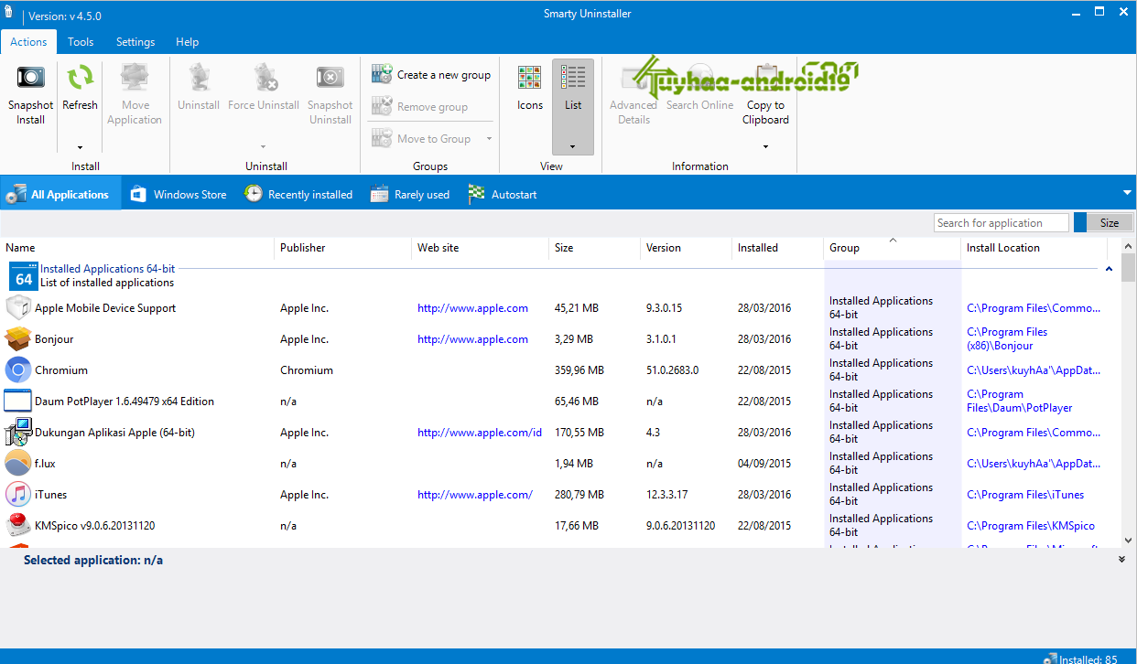Expand the Move to Group dropdown

coord(489,138)
